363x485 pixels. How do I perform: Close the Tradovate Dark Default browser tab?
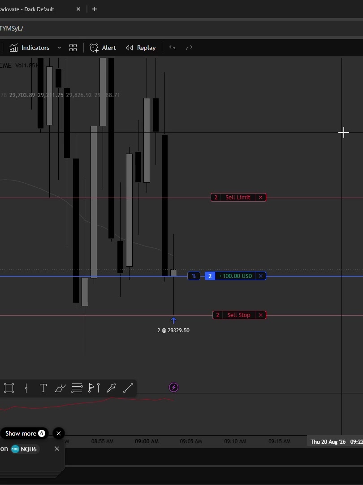[78, 9]
